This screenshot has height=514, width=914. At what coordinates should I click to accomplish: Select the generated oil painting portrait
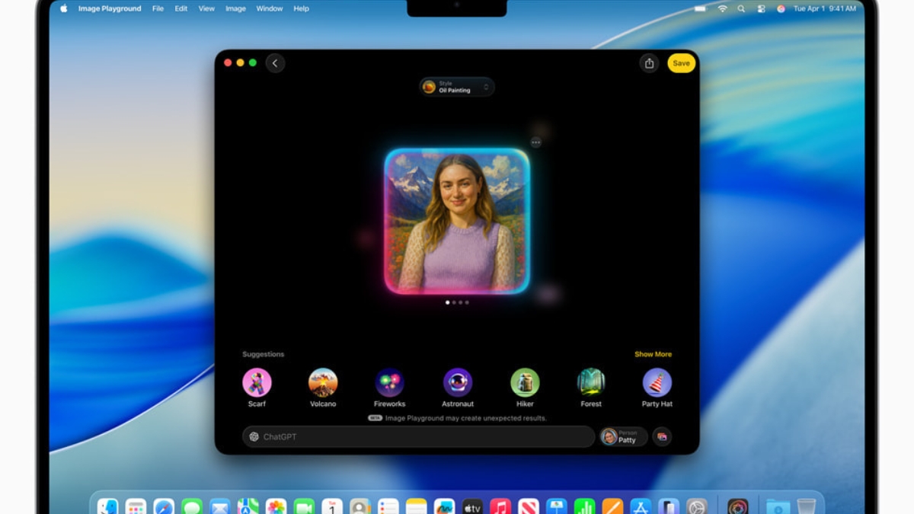click(457, 222)
